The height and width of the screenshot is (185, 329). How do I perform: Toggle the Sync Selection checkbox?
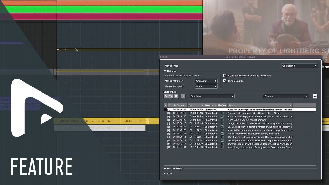225,81
